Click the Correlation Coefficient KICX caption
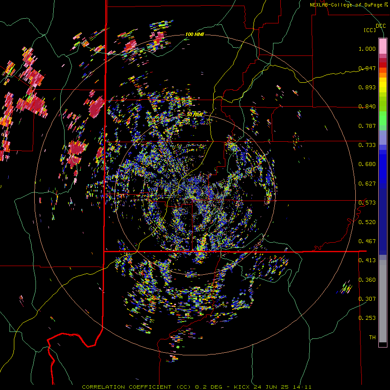The width and height of the screenshot is (390, 390). (x=196, y=387)
